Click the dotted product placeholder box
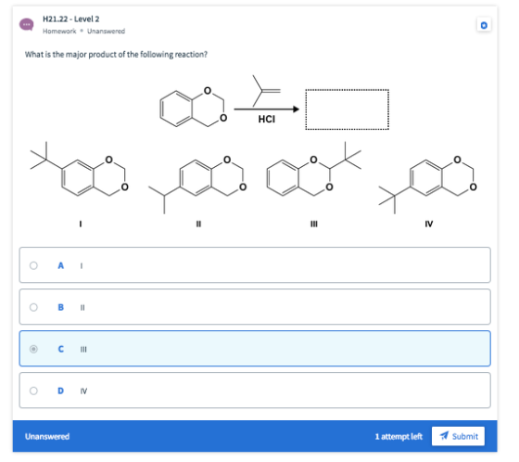Image resolution: width=519 pixels, height=462 pixels. [x=347, y=109]
